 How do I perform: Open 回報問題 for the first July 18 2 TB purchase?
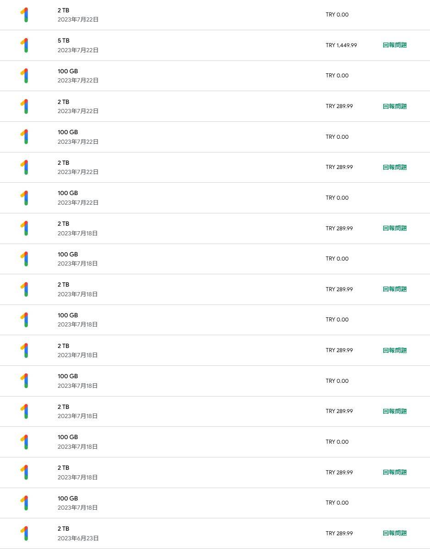(394, 228)
